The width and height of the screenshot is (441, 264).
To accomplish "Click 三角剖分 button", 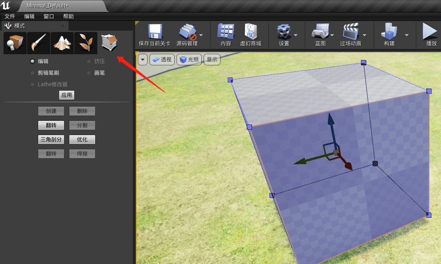I will 51,140.
